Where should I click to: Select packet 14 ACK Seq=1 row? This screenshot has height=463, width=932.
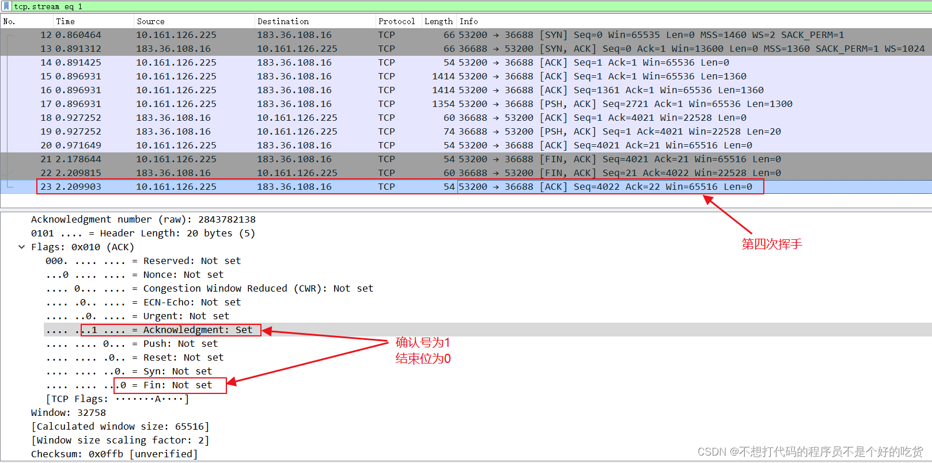point(466,63)
